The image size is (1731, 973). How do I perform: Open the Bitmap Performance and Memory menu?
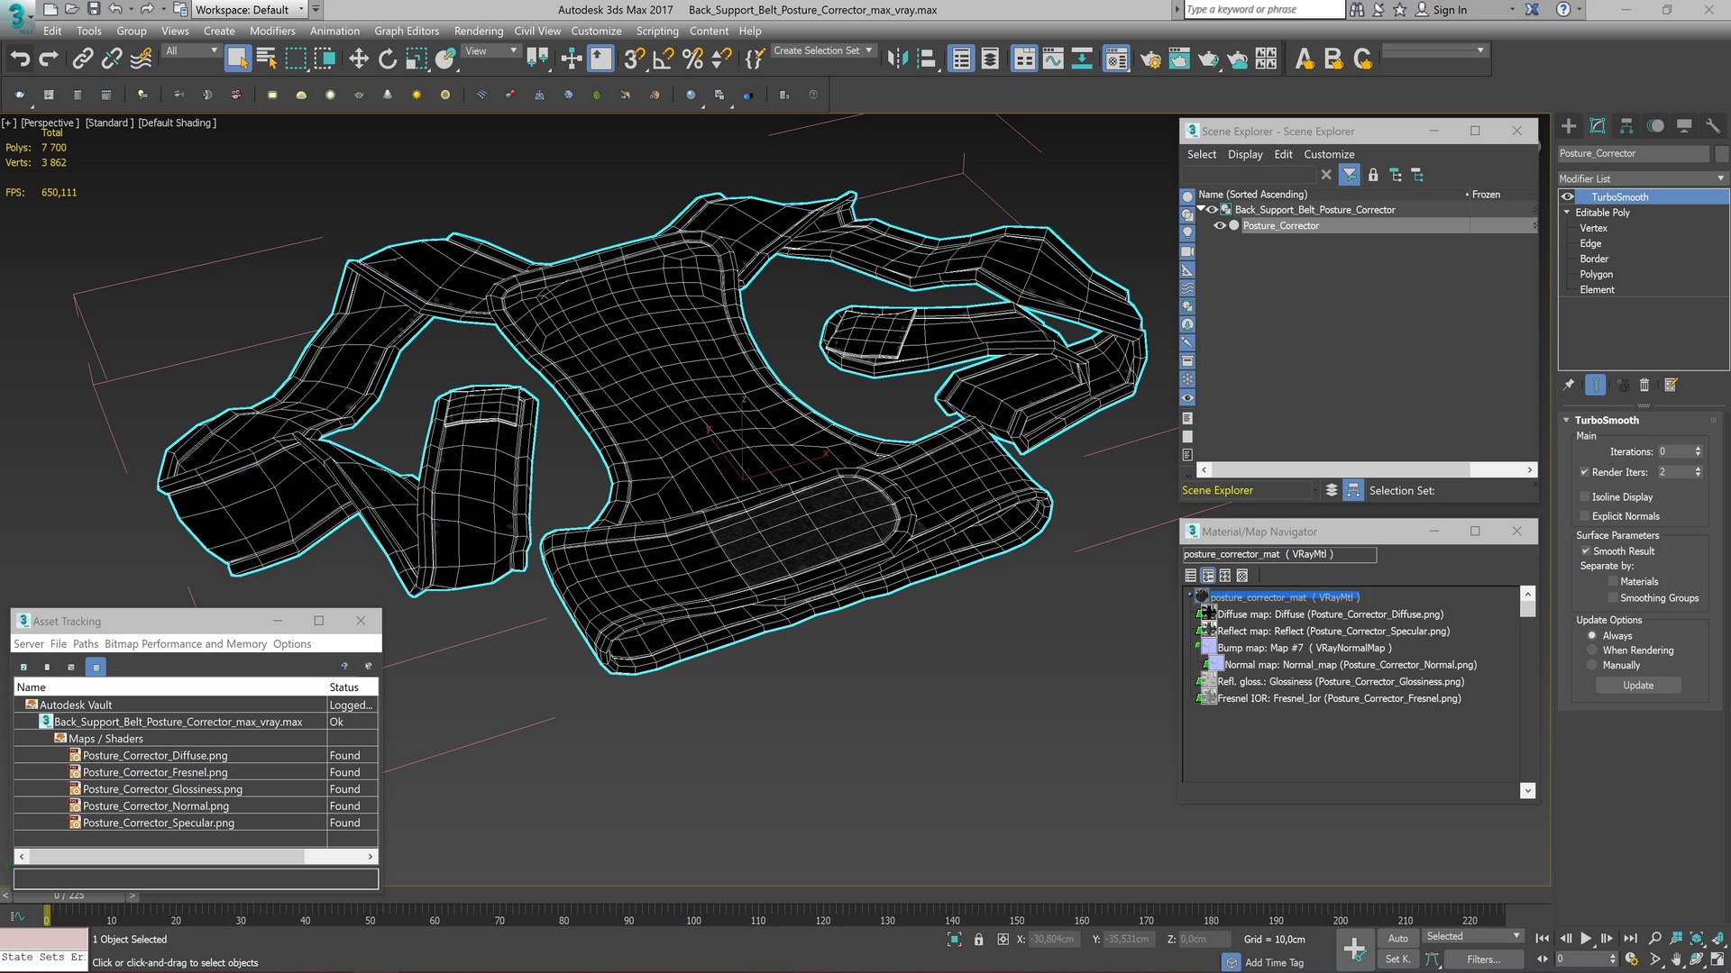[185, 644]
